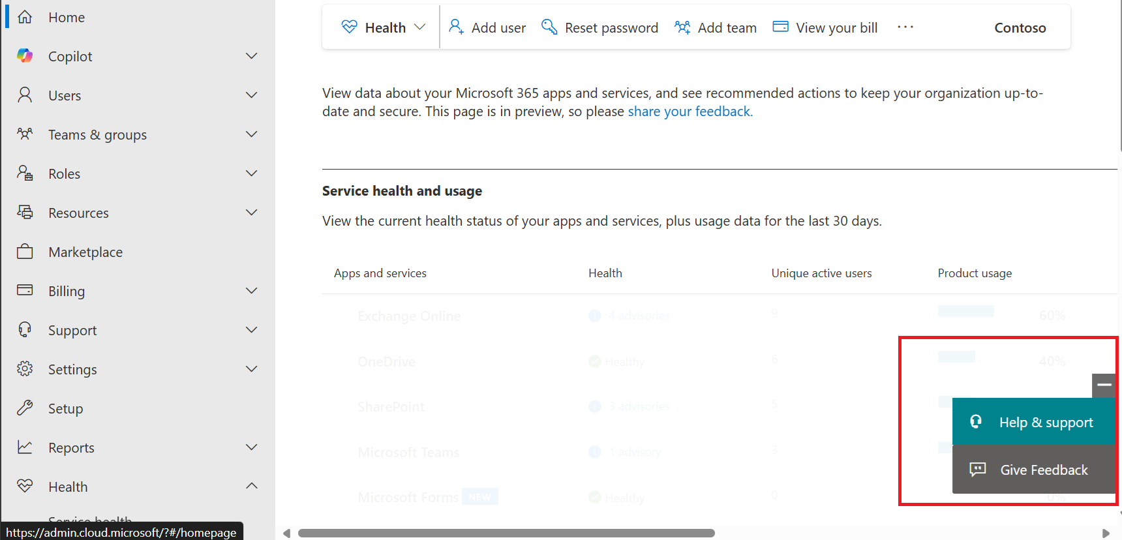Expand the Support chevron

[x=251, y=330]
